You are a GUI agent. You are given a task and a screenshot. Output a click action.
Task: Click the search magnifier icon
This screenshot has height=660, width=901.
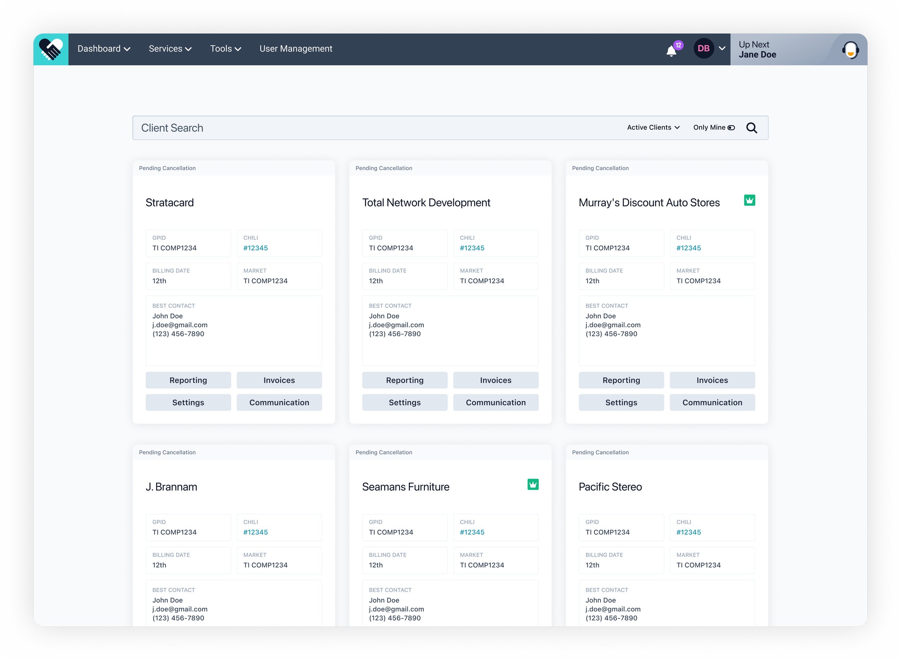(x=752, y=128)
